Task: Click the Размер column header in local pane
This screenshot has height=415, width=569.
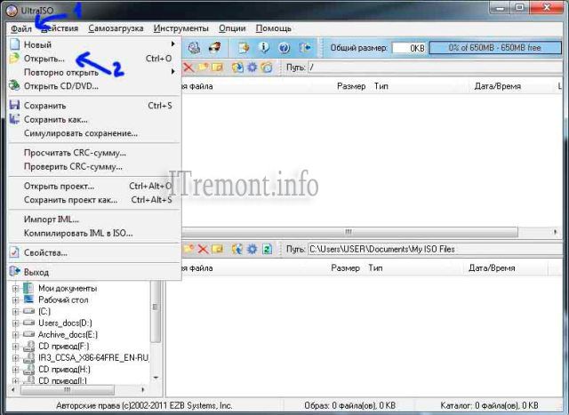Action: click(x=345, y=268)
